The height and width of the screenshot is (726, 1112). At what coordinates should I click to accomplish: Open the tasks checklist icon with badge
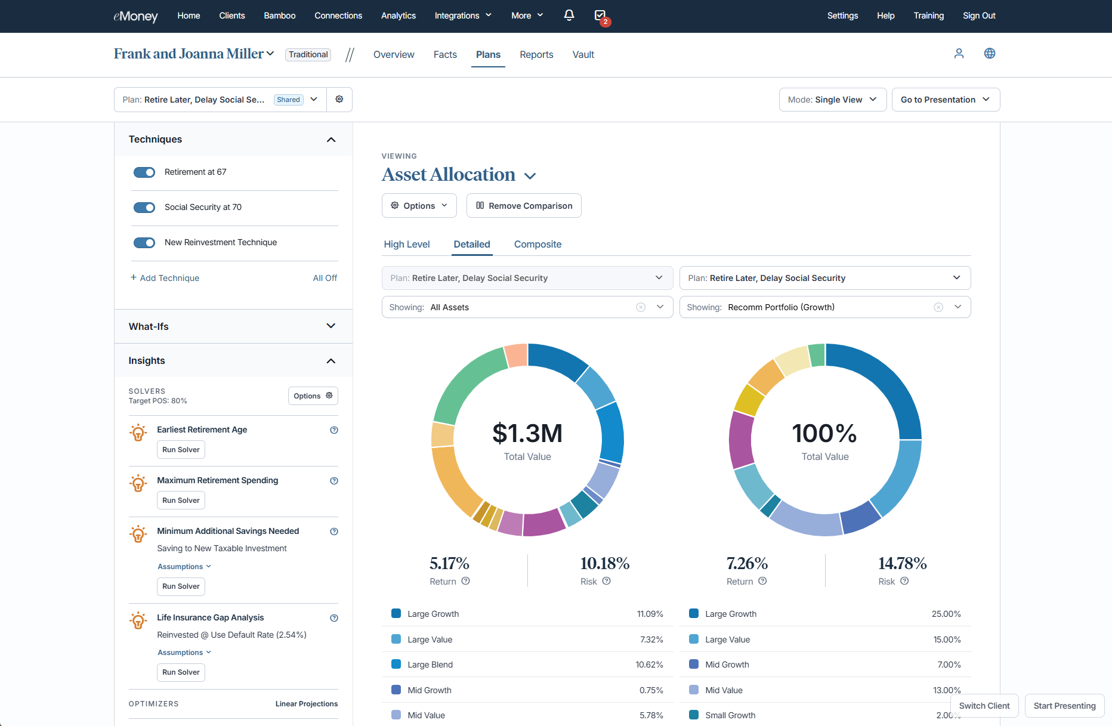pyautogui.click(x=600, y=16)
